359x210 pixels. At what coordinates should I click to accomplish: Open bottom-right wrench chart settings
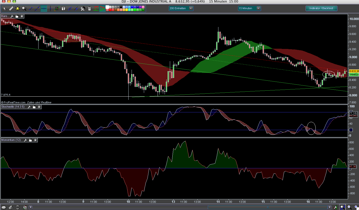tap(335, 207)
